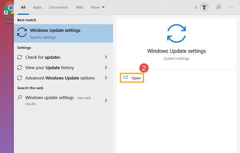Click the Windows Update settings preview title
Screen dimensions: 240x153
(x=176, y=51)
